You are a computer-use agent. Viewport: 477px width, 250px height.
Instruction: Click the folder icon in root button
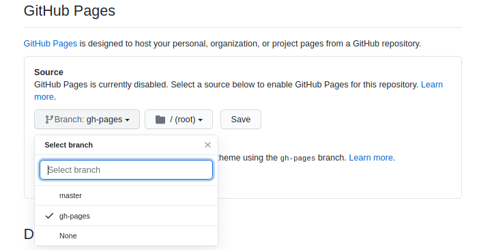(160, 120)
